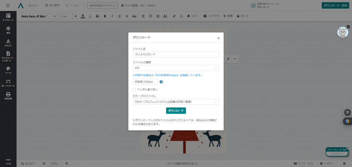
Task: Click the コピー toolbar button
Action: pos(193,16)
